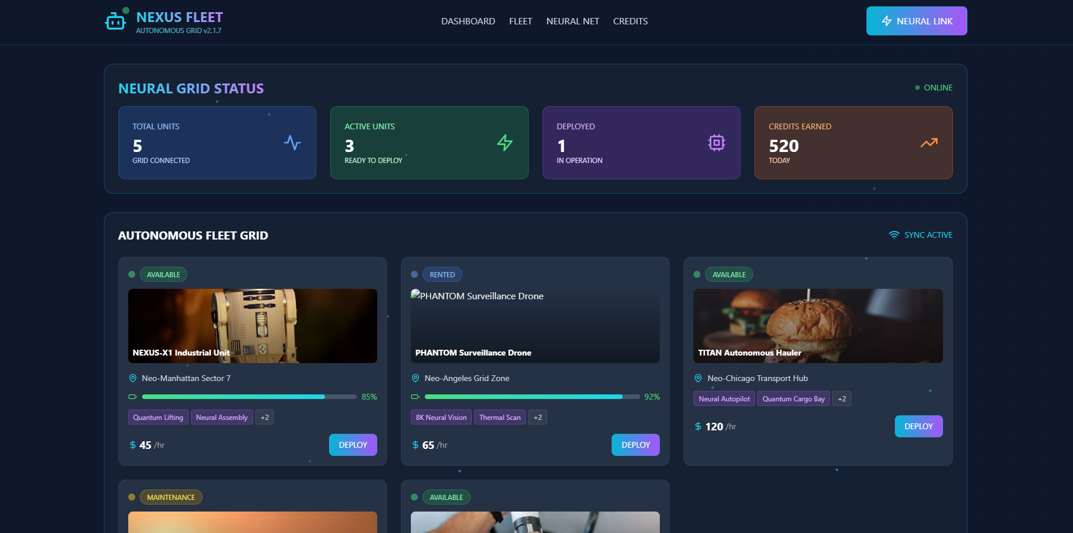Click the dollar sign icon next to 65 /hr

click(x=416, y=445)
